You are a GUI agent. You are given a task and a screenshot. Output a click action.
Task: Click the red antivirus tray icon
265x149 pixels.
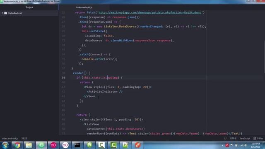point(227,145)
